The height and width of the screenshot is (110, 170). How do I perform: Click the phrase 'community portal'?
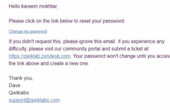[x=82, y=49]
